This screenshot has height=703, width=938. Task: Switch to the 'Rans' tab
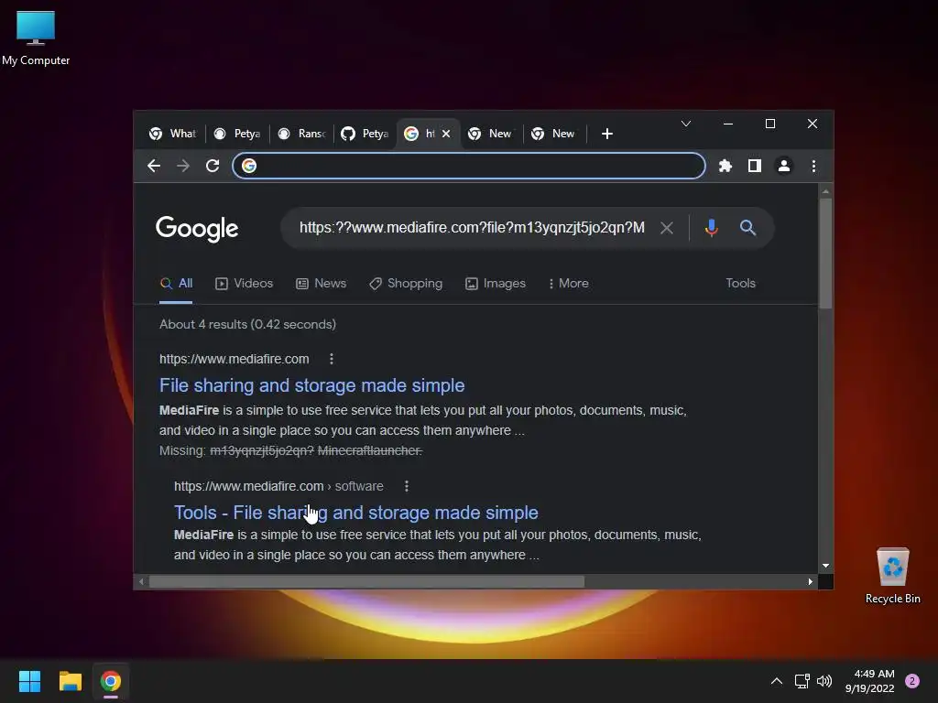tap(302, 134)
